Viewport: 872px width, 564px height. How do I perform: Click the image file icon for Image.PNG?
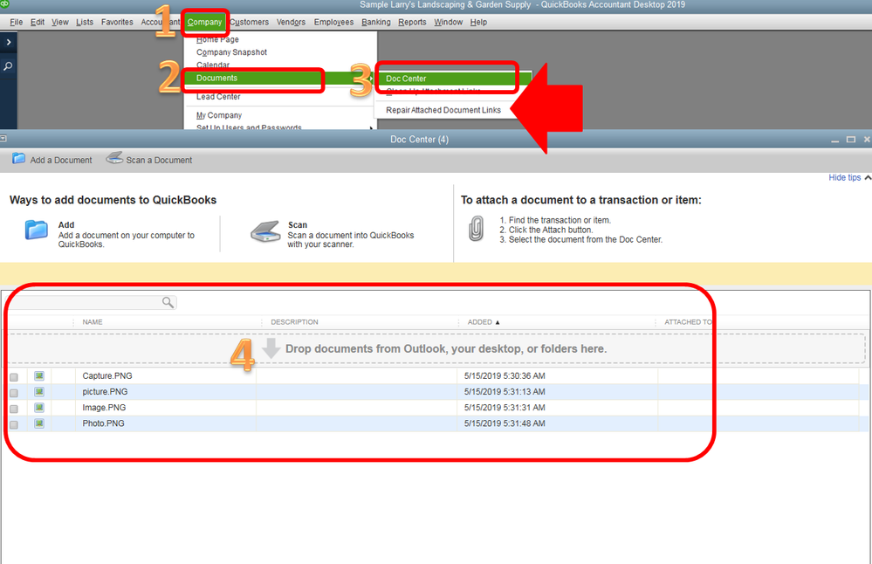click(x=39, y=408)
